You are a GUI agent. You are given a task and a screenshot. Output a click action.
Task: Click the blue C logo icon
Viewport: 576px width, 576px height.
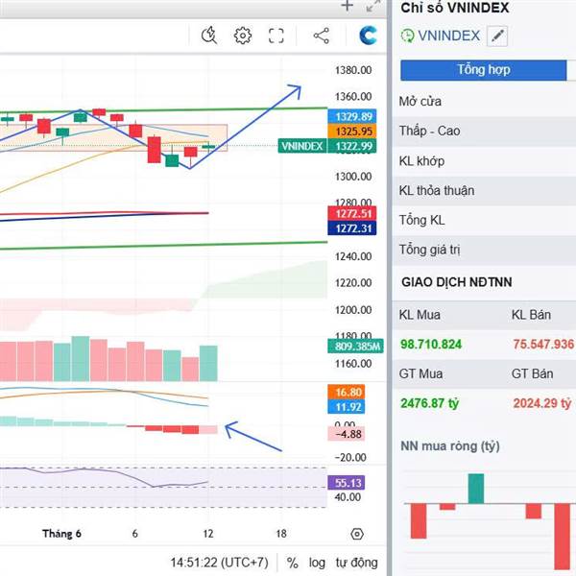tap(368, 36)
